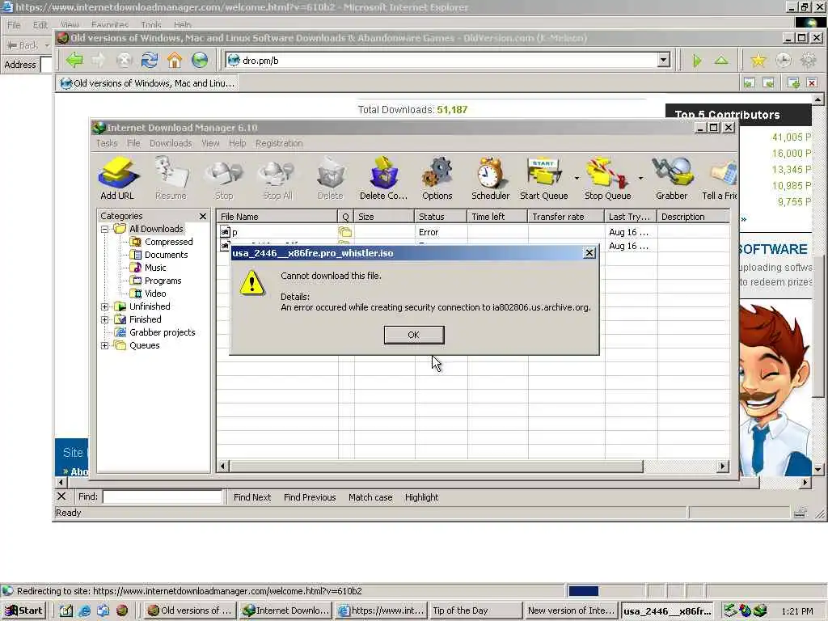Click the Transfer rate column header
This screenshot has height=621, width=828.
tap(566, 217)
